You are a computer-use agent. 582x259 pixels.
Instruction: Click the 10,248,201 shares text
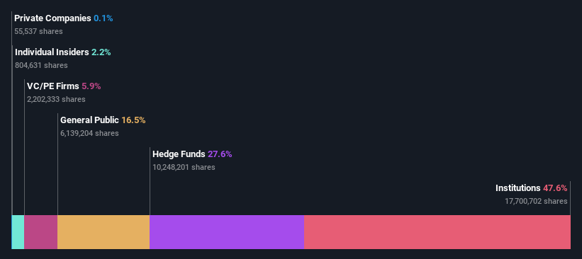pyautogui.click(x=184, y=167)
